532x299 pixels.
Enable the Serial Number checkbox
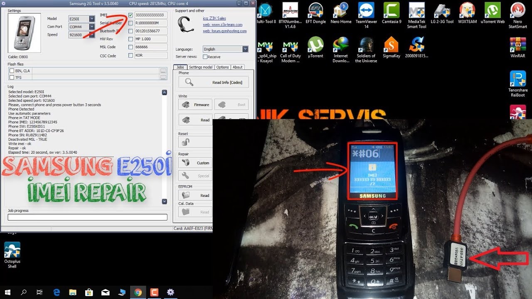pyautogui.click(x=131, y=23)
